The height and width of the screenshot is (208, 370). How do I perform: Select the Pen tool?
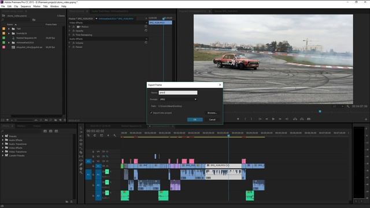[x=81, y=165]
